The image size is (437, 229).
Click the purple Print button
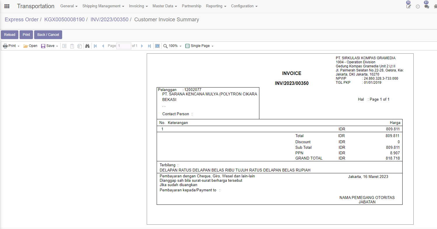26,35
